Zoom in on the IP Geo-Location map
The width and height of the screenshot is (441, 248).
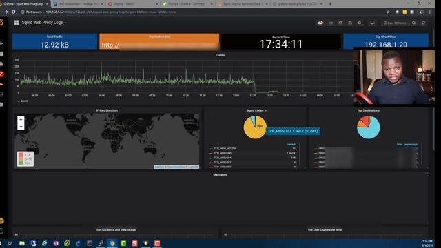tap(21, 120)
